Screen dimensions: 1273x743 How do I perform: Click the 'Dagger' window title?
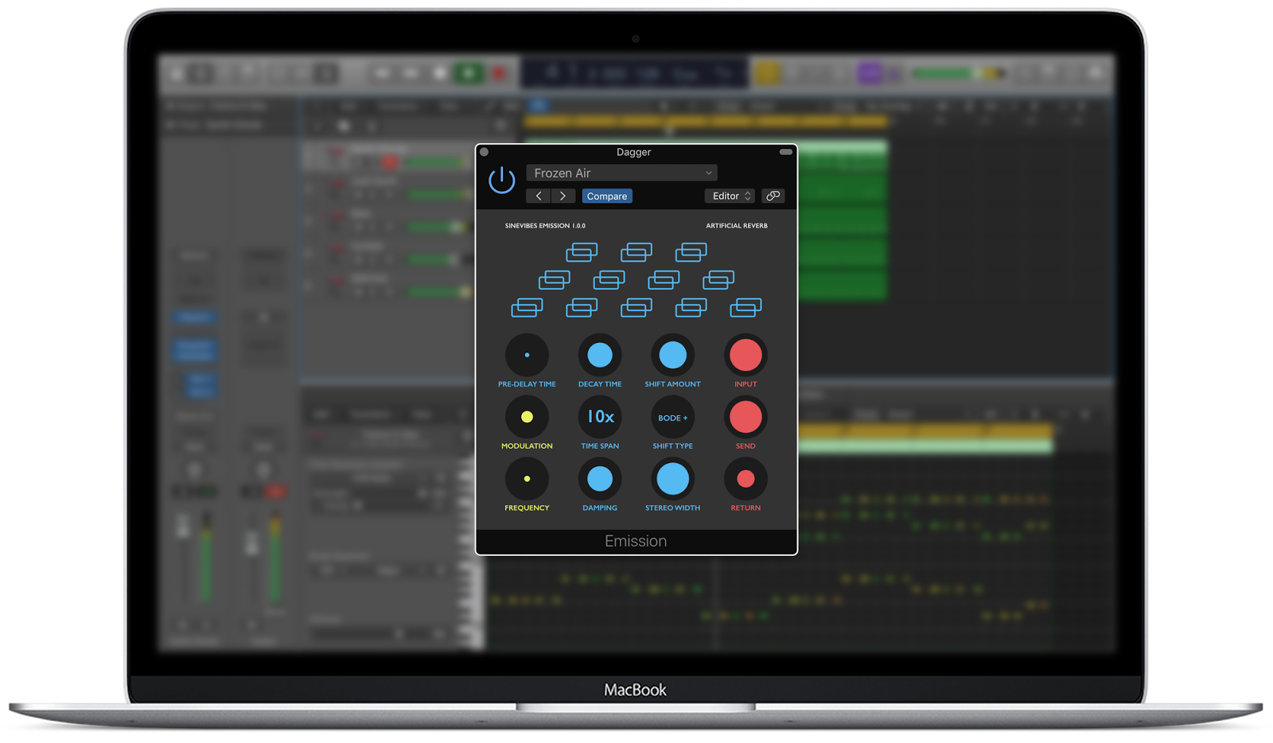pyautogui.click(x=633, y=152)
